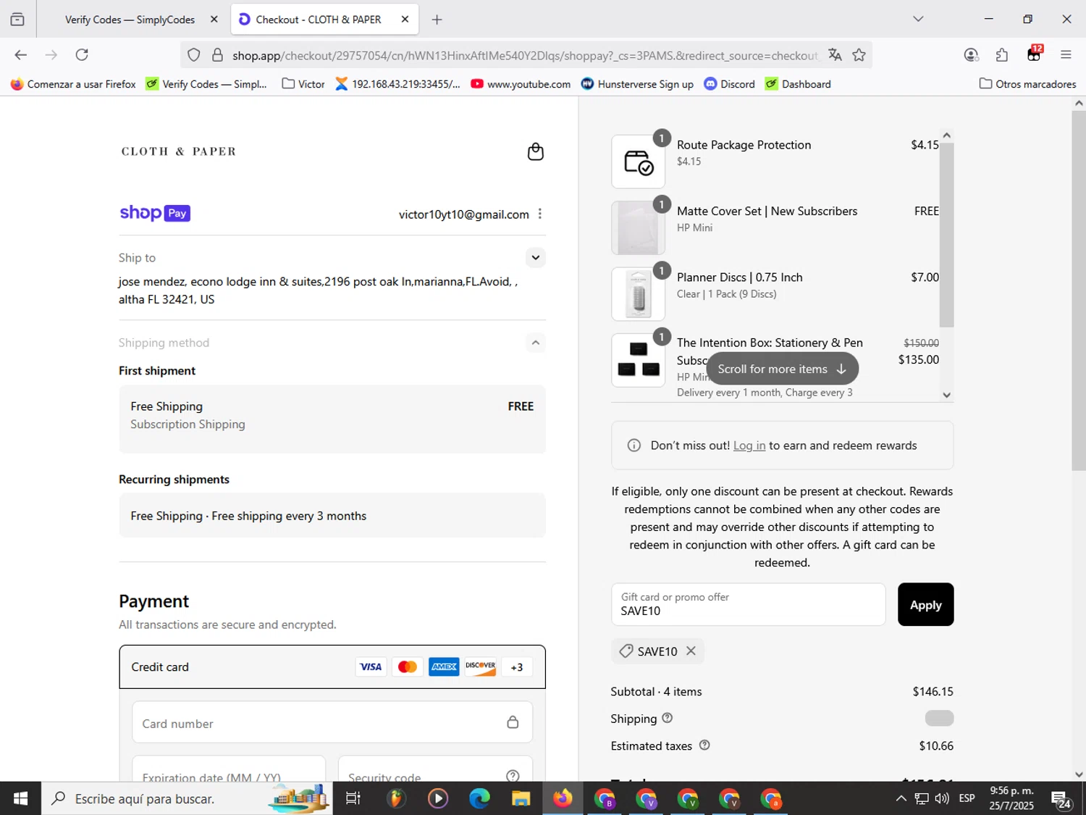
Task: Click Route Package Protection thumbnail
Action: [x=638, y=162]
